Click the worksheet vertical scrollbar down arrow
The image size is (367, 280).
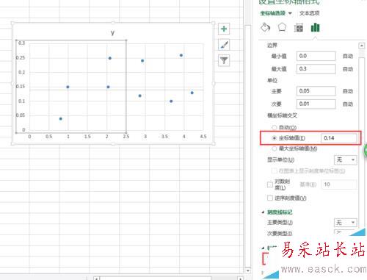tap(247, 270)
